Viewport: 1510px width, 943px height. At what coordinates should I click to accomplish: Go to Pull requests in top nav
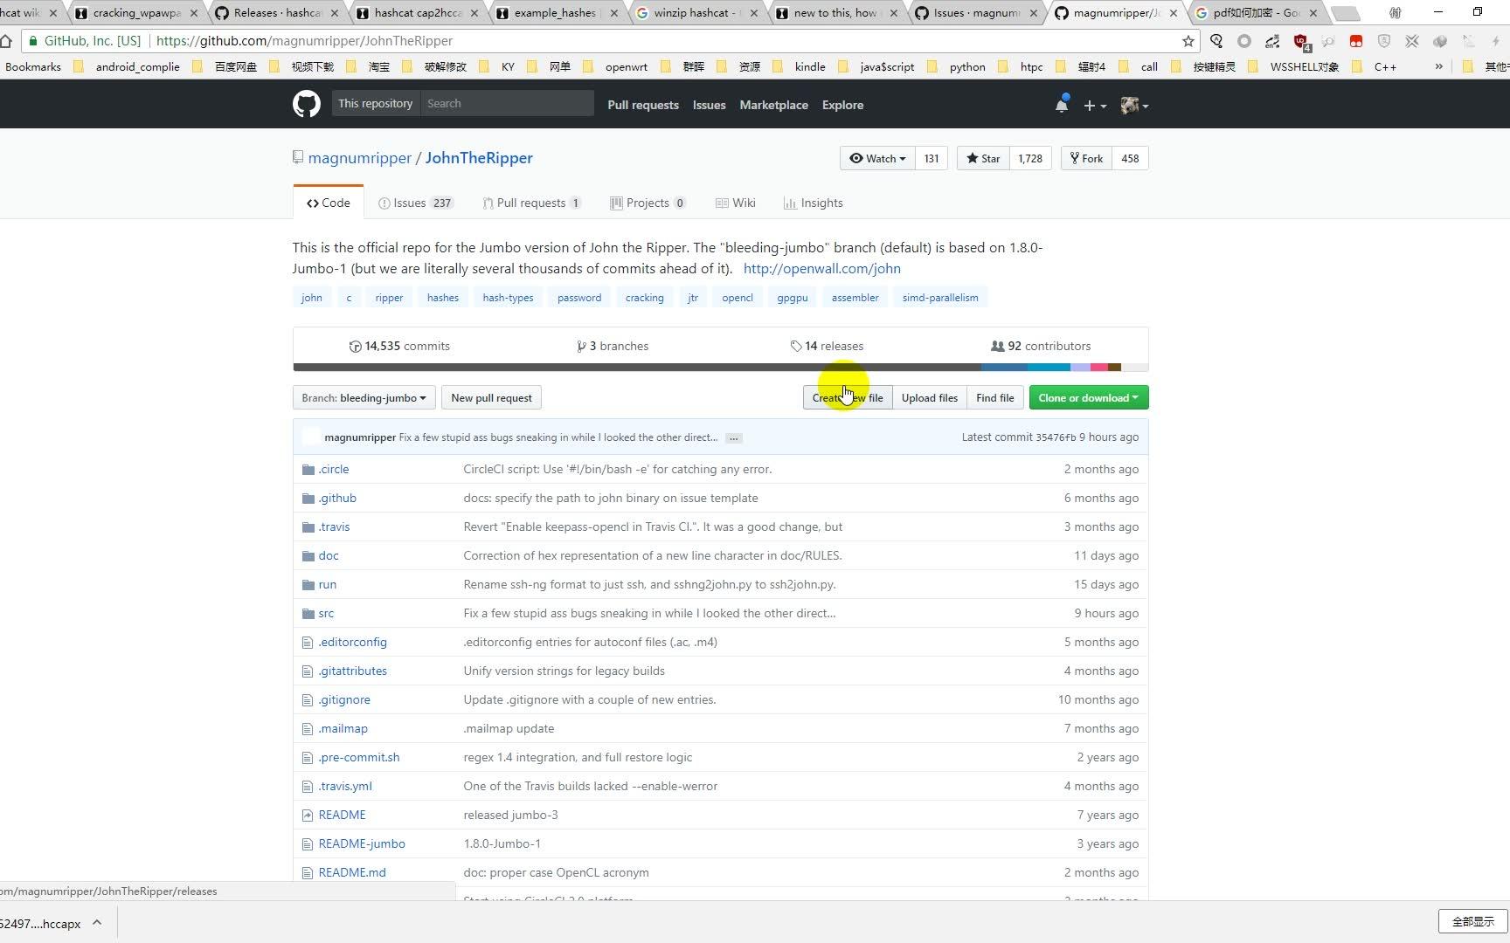[x=643, y=105]
